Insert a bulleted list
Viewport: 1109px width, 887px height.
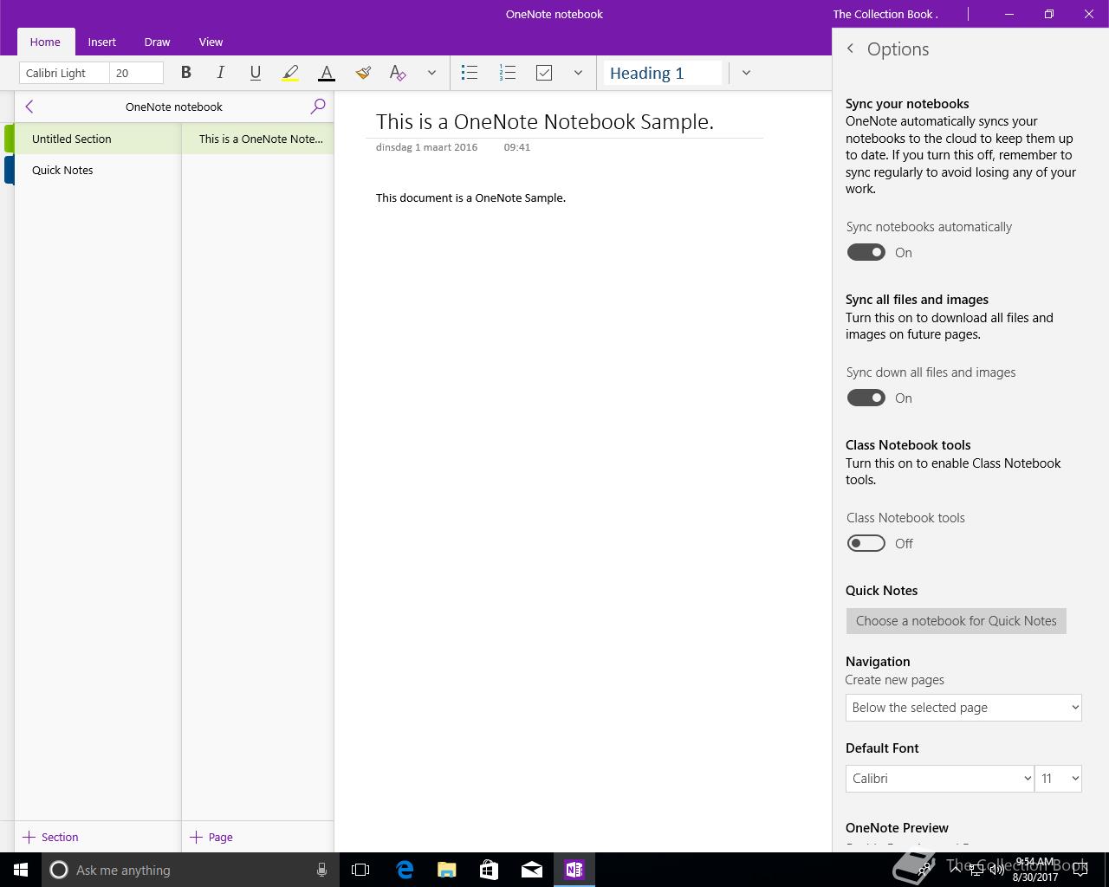(x=470, y=73)
